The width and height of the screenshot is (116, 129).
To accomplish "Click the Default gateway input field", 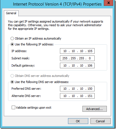I will (x=77, y=65).
